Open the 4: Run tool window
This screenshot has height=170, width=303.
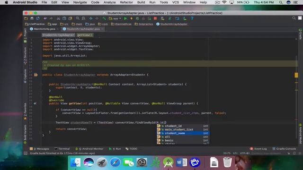[115, 149]
